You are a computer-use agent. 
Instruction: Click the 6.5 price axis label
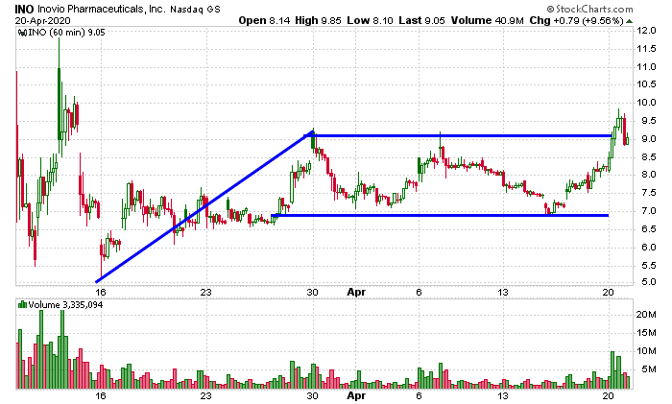coord(648,229)
